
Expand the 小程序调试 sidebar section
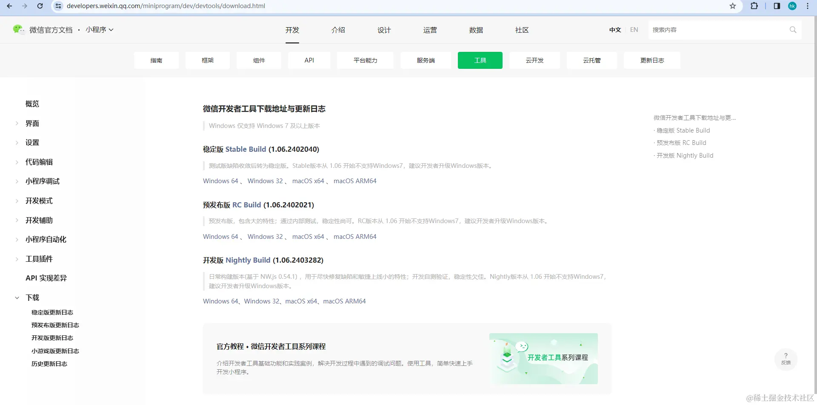(x=17, y=181)
